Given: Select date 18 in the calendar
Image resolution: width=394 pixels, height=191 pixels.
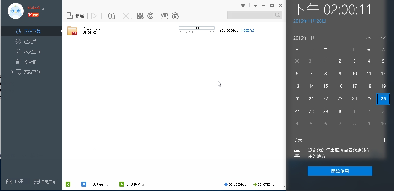Looking at the screenshot, I should point(369,86).
